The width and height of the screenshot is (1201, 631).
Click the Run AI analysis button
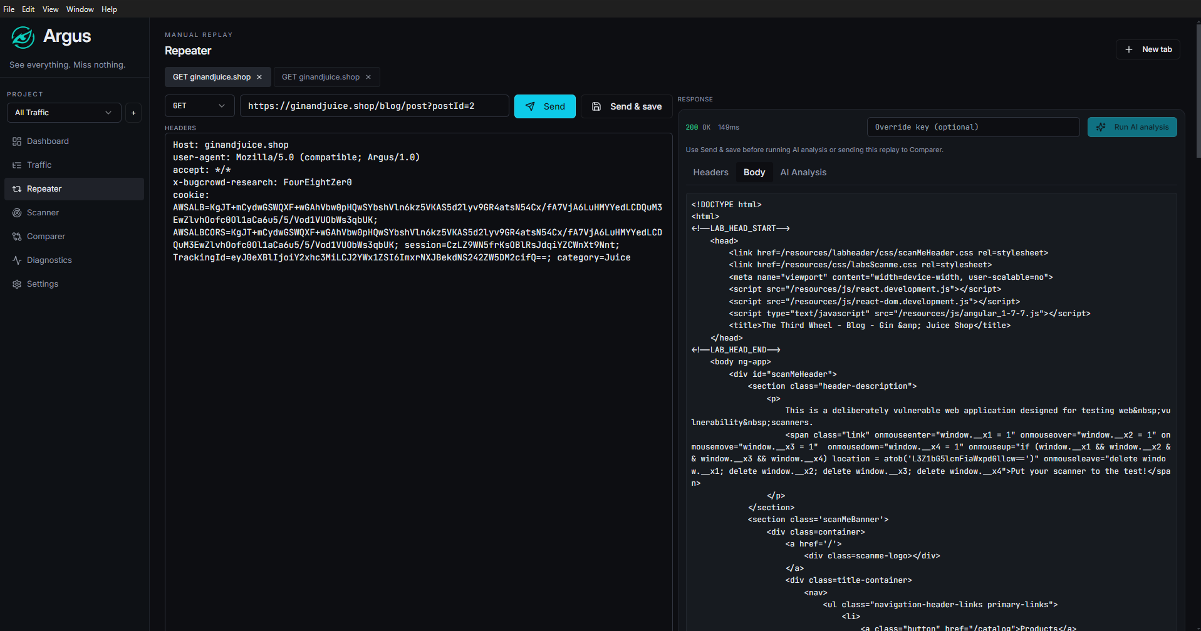(x=1132, y=127)
